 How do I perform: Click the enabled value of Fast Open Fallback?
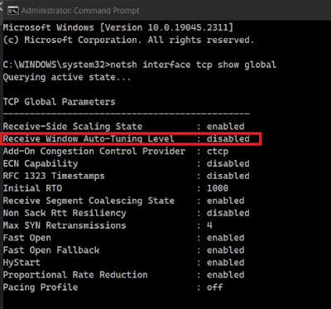(226, 250)
